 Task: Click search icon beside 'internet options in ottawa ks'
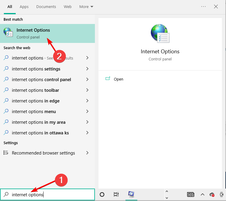(6, 133)
